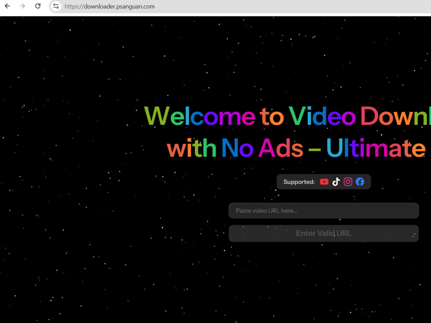The height and width of the screenshot is (323, 431).
Task: Click the 'Welcome to Video' heading text
Action: click(x=250, y=116)
